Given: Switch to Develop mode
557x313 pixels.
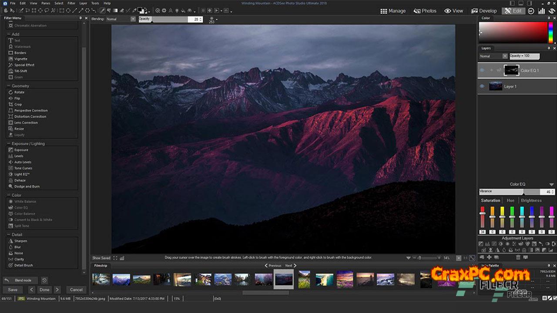Looking at the screenshot, I should [x=484, y=11].
